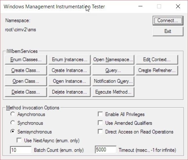Screen dimensions: 188x160
Task: Click Enum Instances... button
Action: tap(70, 60)
